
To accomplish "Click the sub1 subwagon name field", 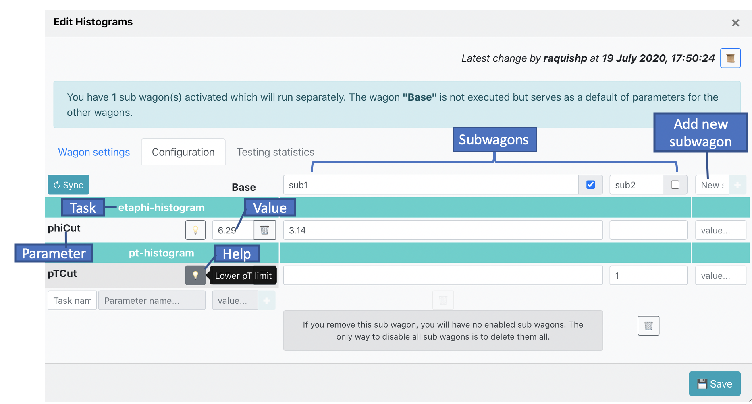I will point(430,185).
